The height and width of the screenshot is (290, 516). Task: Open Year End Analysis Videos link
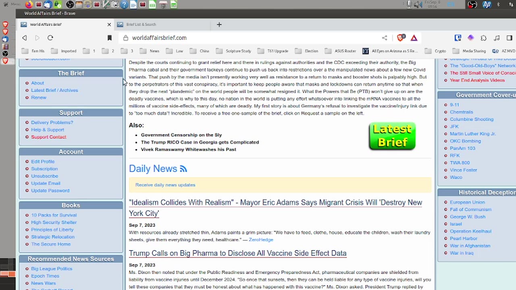click(477, 80)
